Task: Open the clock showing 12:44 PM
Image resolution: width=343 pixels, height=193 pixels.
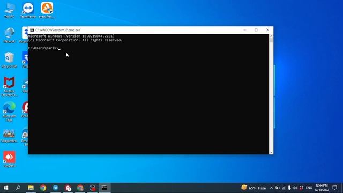Action: (x=322, y=188)
